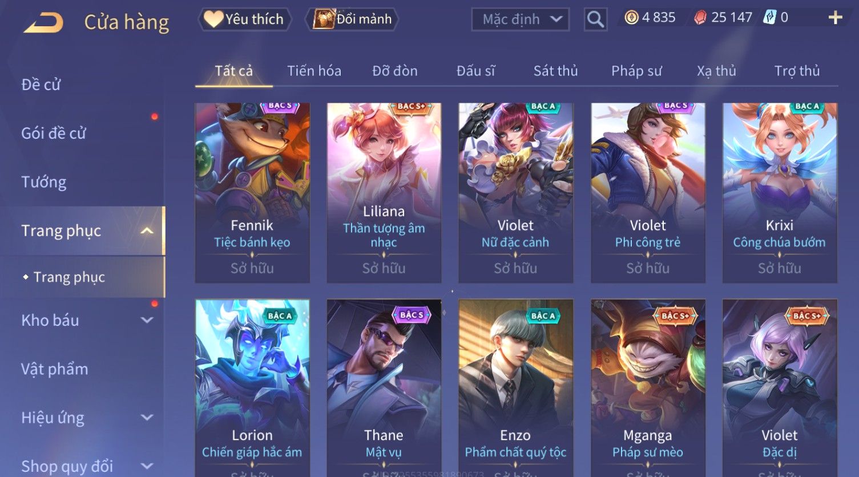Open Yêu thích heart favorites
The image size is (859, 477).
[x=245, y=19]
